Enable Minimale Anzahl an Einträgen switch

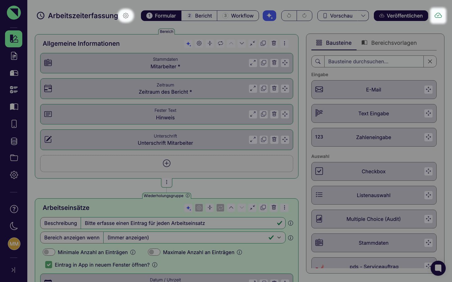49,252
